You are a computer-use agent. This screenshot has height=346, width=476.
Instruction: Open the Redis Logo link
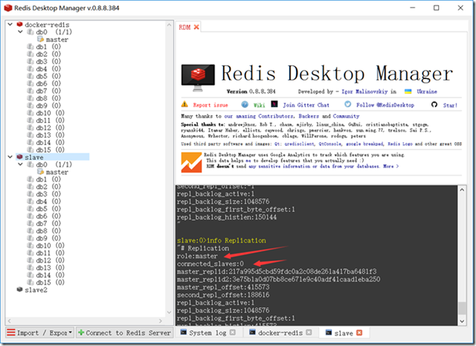(x=400, y=144)
